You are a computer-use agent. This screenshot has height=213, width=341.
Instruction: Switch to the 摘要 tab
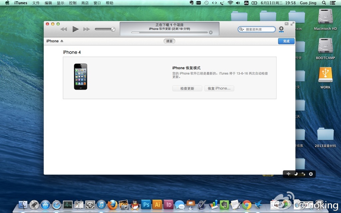[x=170, y=41]
